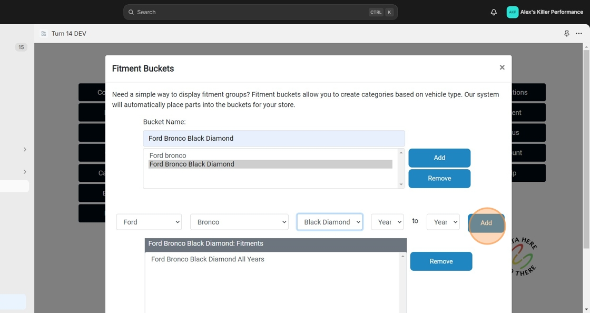Image resolution: width=590 pixels, height=313 pixels.
Task: Open the three-dot more options menu
Action: coord(579,34)
